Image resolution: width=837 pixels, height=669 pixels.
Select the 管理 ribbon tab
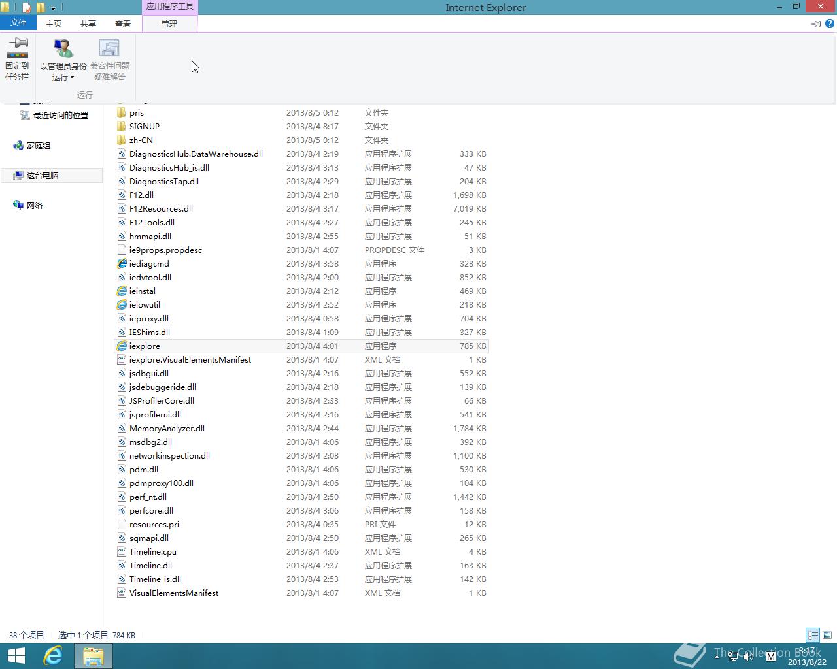[169, 24]
